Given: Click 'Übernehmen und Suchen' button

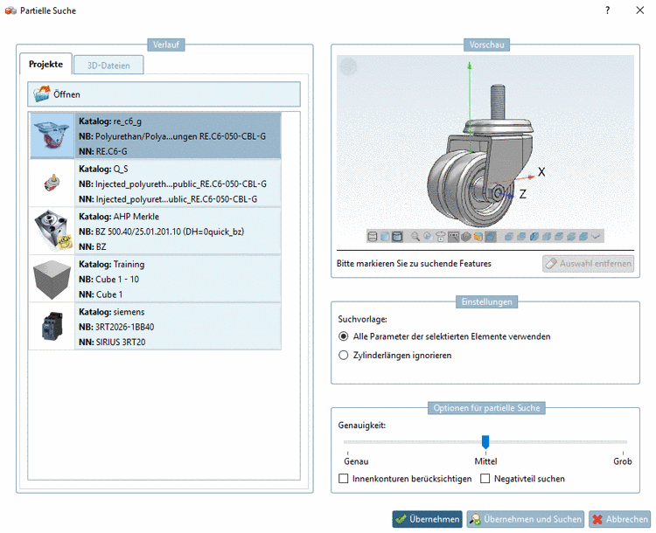Looking at the screenshot, I should pos(526,519).
